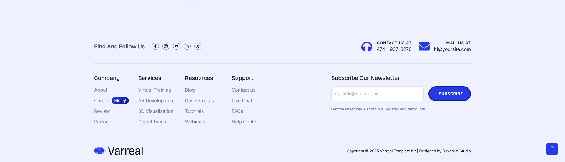Focus the newsletter email input field
The height and width of the screenshot is (162, 565).
[x=377, y=94]
